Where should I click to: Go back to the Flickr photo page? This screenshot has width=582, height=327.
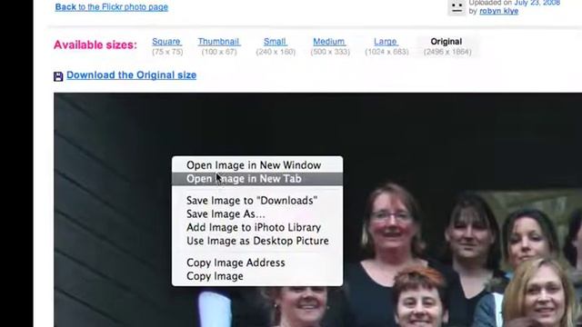[111, 7]
